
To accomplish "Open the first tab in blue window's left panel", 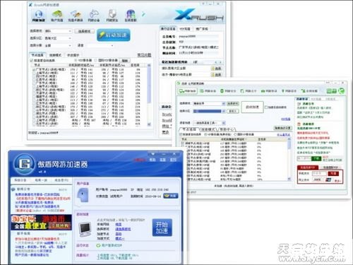I will click(20, 180).
